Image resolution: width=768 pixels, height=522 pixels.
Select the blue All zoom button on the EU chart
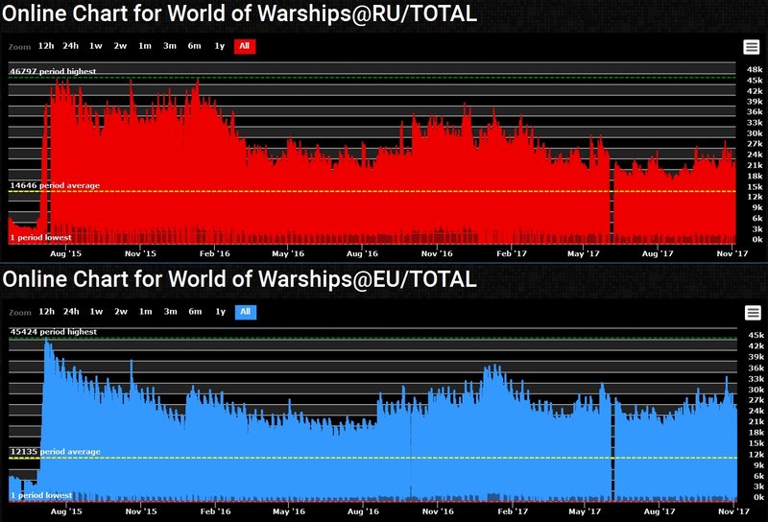(x=246, y=312)
